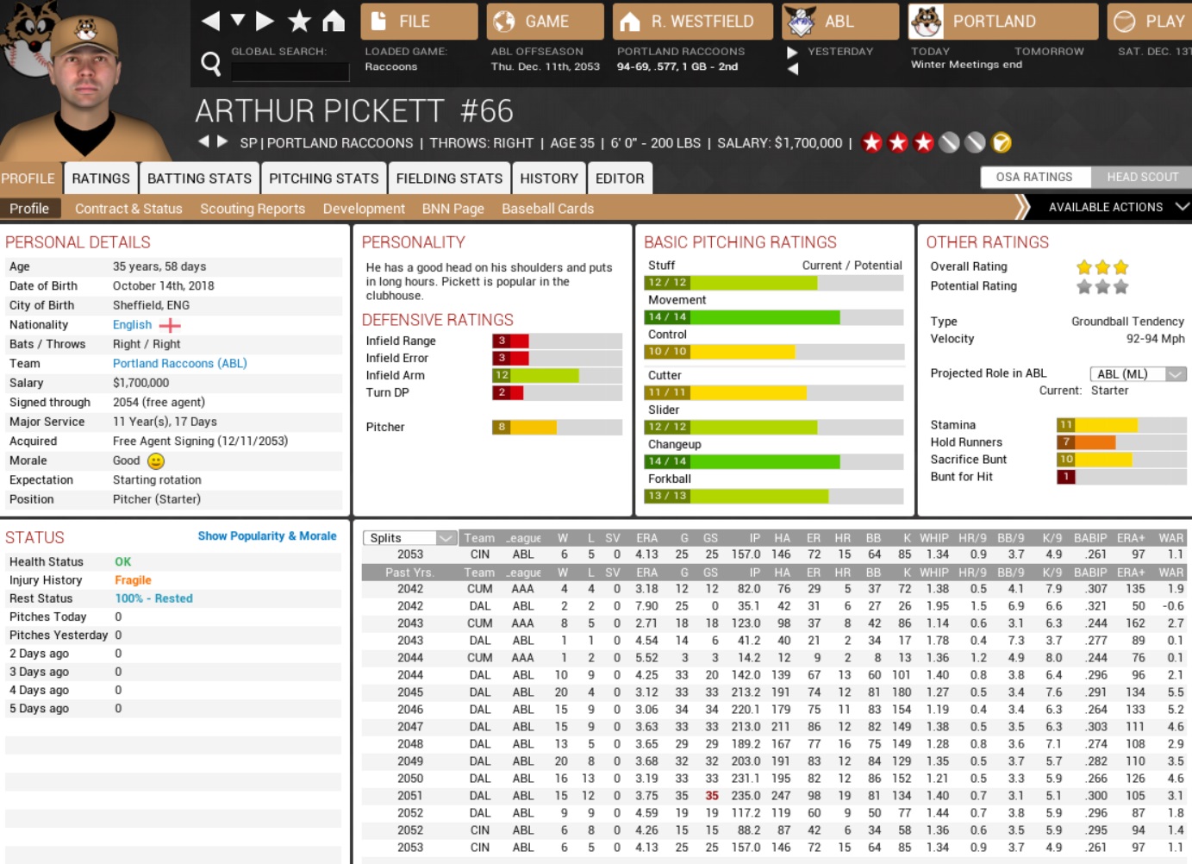Open Portland Raccoons (ABL) team link
Screen dimensions: 1192x864
click(179, 364)
